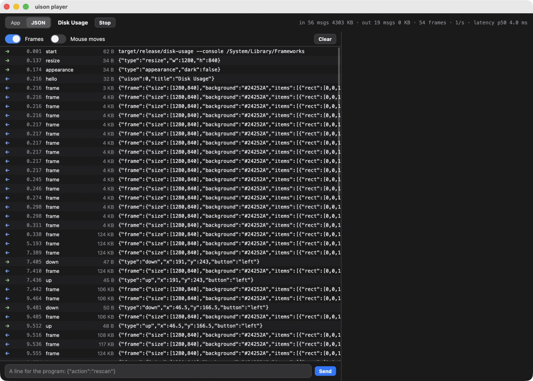This screenshot has width=533, height=381.
Task: Click the 'latency p50 4.0 ms' readout
Action: click(501, 23)
